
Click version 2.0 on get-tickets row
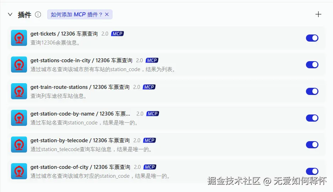pos(105,34)
